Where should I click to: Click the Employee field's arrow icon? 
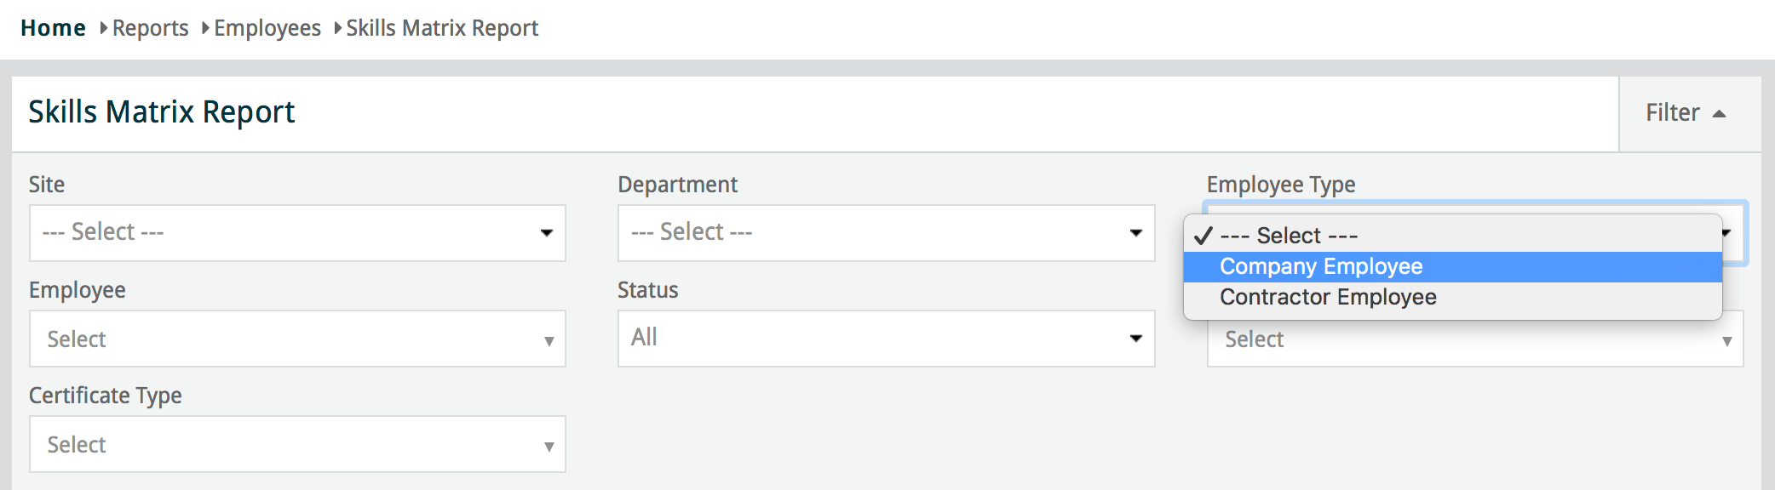pyautogui.click(x=549, y=341)
